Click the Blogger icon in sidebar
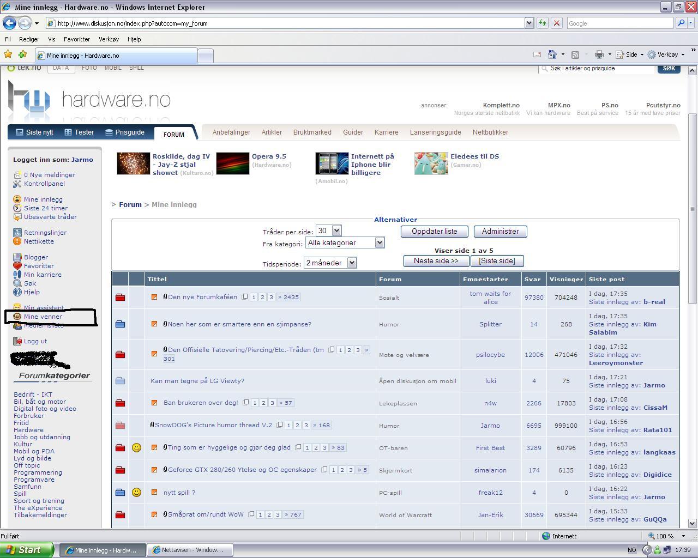Image resolution: width=698 pixels, height=558 pixels. [x=17, y=257]
